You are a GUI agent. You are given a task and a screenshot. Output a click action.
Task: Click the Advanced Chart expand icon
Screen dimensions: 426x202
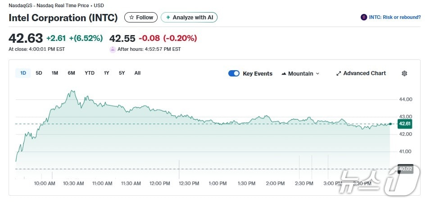pos(339,73)
